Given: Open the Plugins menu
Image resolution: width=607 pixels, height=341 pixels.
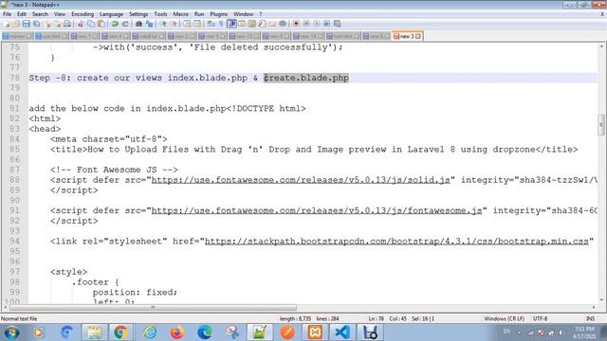Looking at the screenshot, I should [219, 14].
